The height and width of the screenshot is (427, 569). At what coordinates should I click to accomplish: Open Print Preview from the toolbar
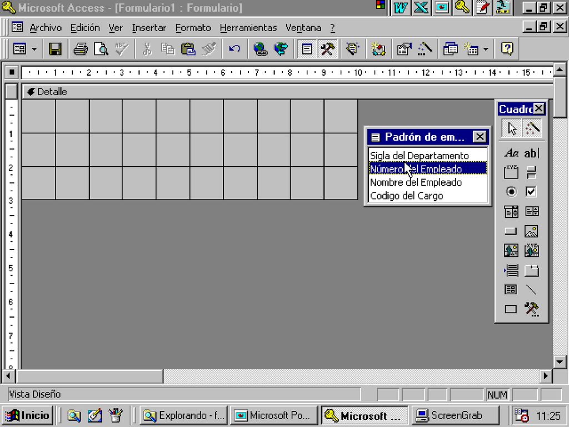coord(101,49)
